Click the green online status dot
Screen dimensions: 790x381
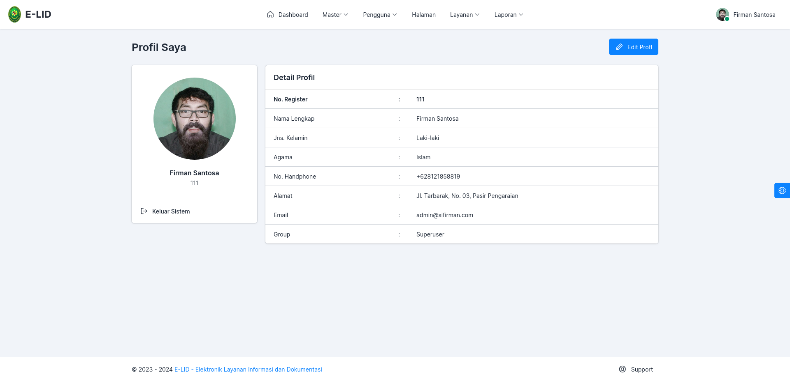727,19
